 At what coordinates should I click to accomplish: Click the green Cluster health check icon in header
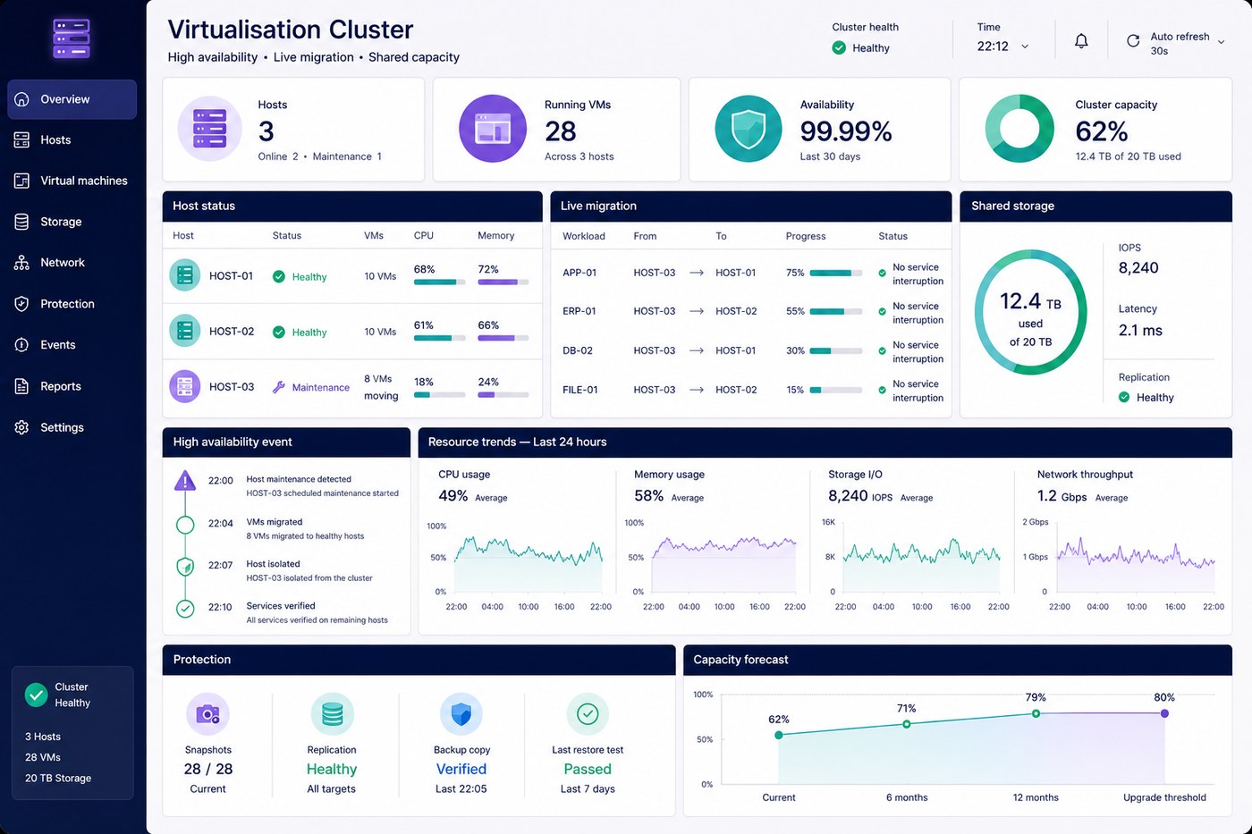click(839, 48)
